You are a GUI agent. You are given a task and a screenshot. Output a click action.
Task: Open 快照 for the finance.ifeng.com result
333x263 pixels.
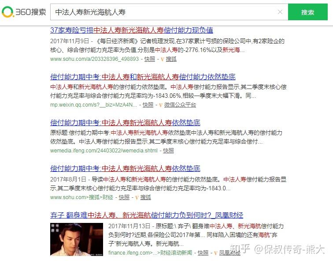coord(203,253)
